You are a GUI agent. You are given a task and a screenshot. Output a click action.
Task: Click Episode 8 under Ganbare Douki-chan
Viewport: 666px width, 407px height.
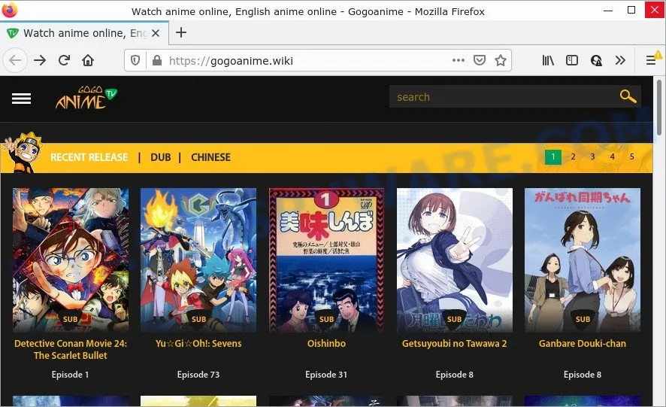point(583,375)
